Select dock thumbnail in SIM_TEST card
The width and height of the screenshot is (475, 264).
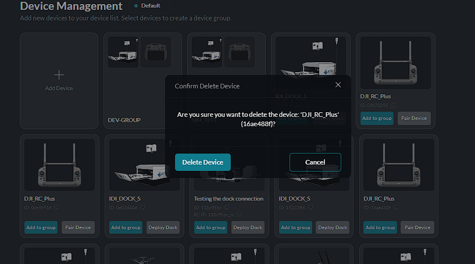(206, 52)
